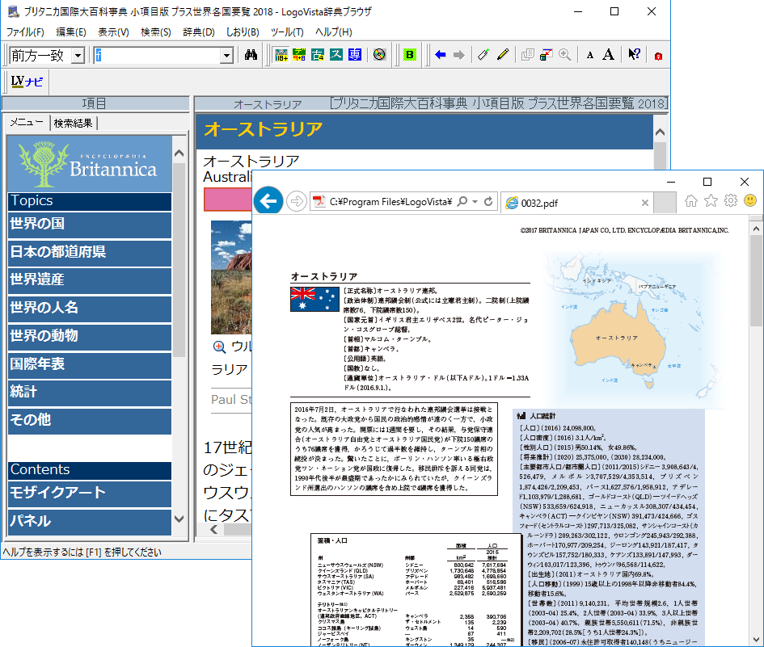Click the grayed copy pages icon
Image resolution: width=764 pixels, height=647 pixels.
528,55
